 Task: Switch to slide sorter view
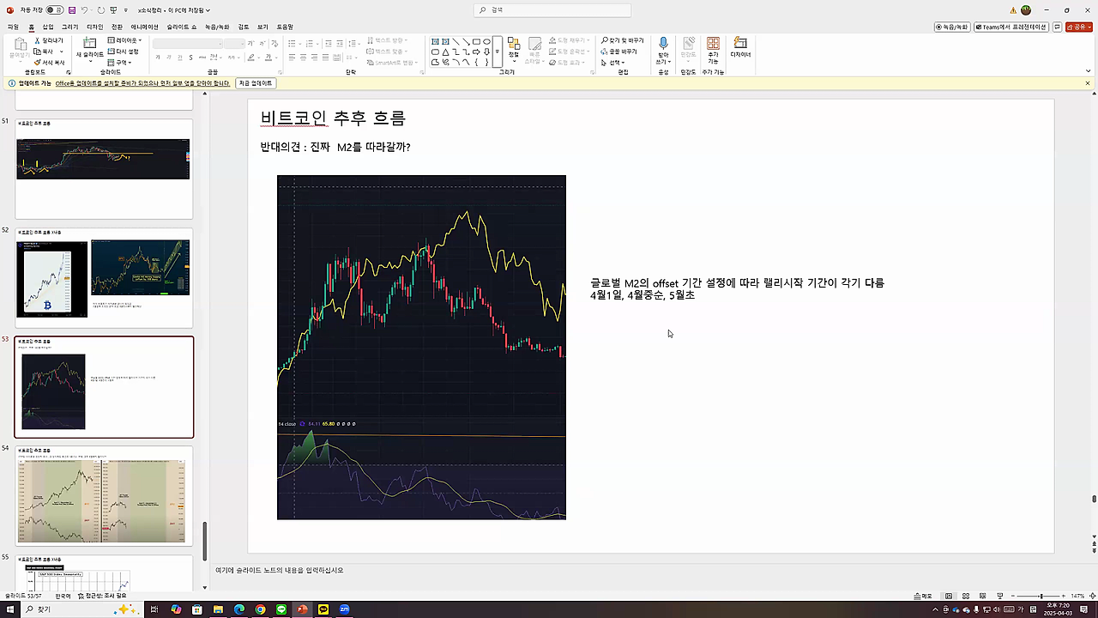point(966,596)
